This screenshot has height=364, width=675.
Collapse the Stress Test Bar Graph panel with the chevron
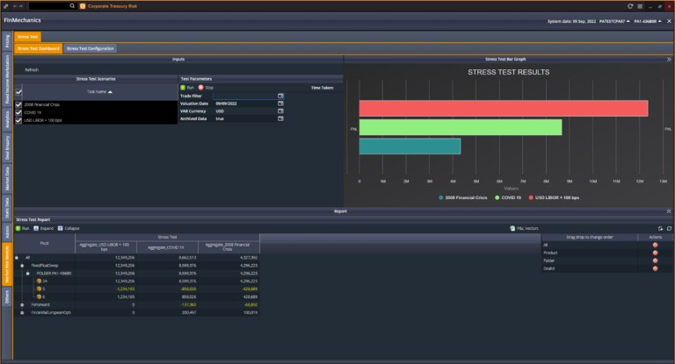669,60
